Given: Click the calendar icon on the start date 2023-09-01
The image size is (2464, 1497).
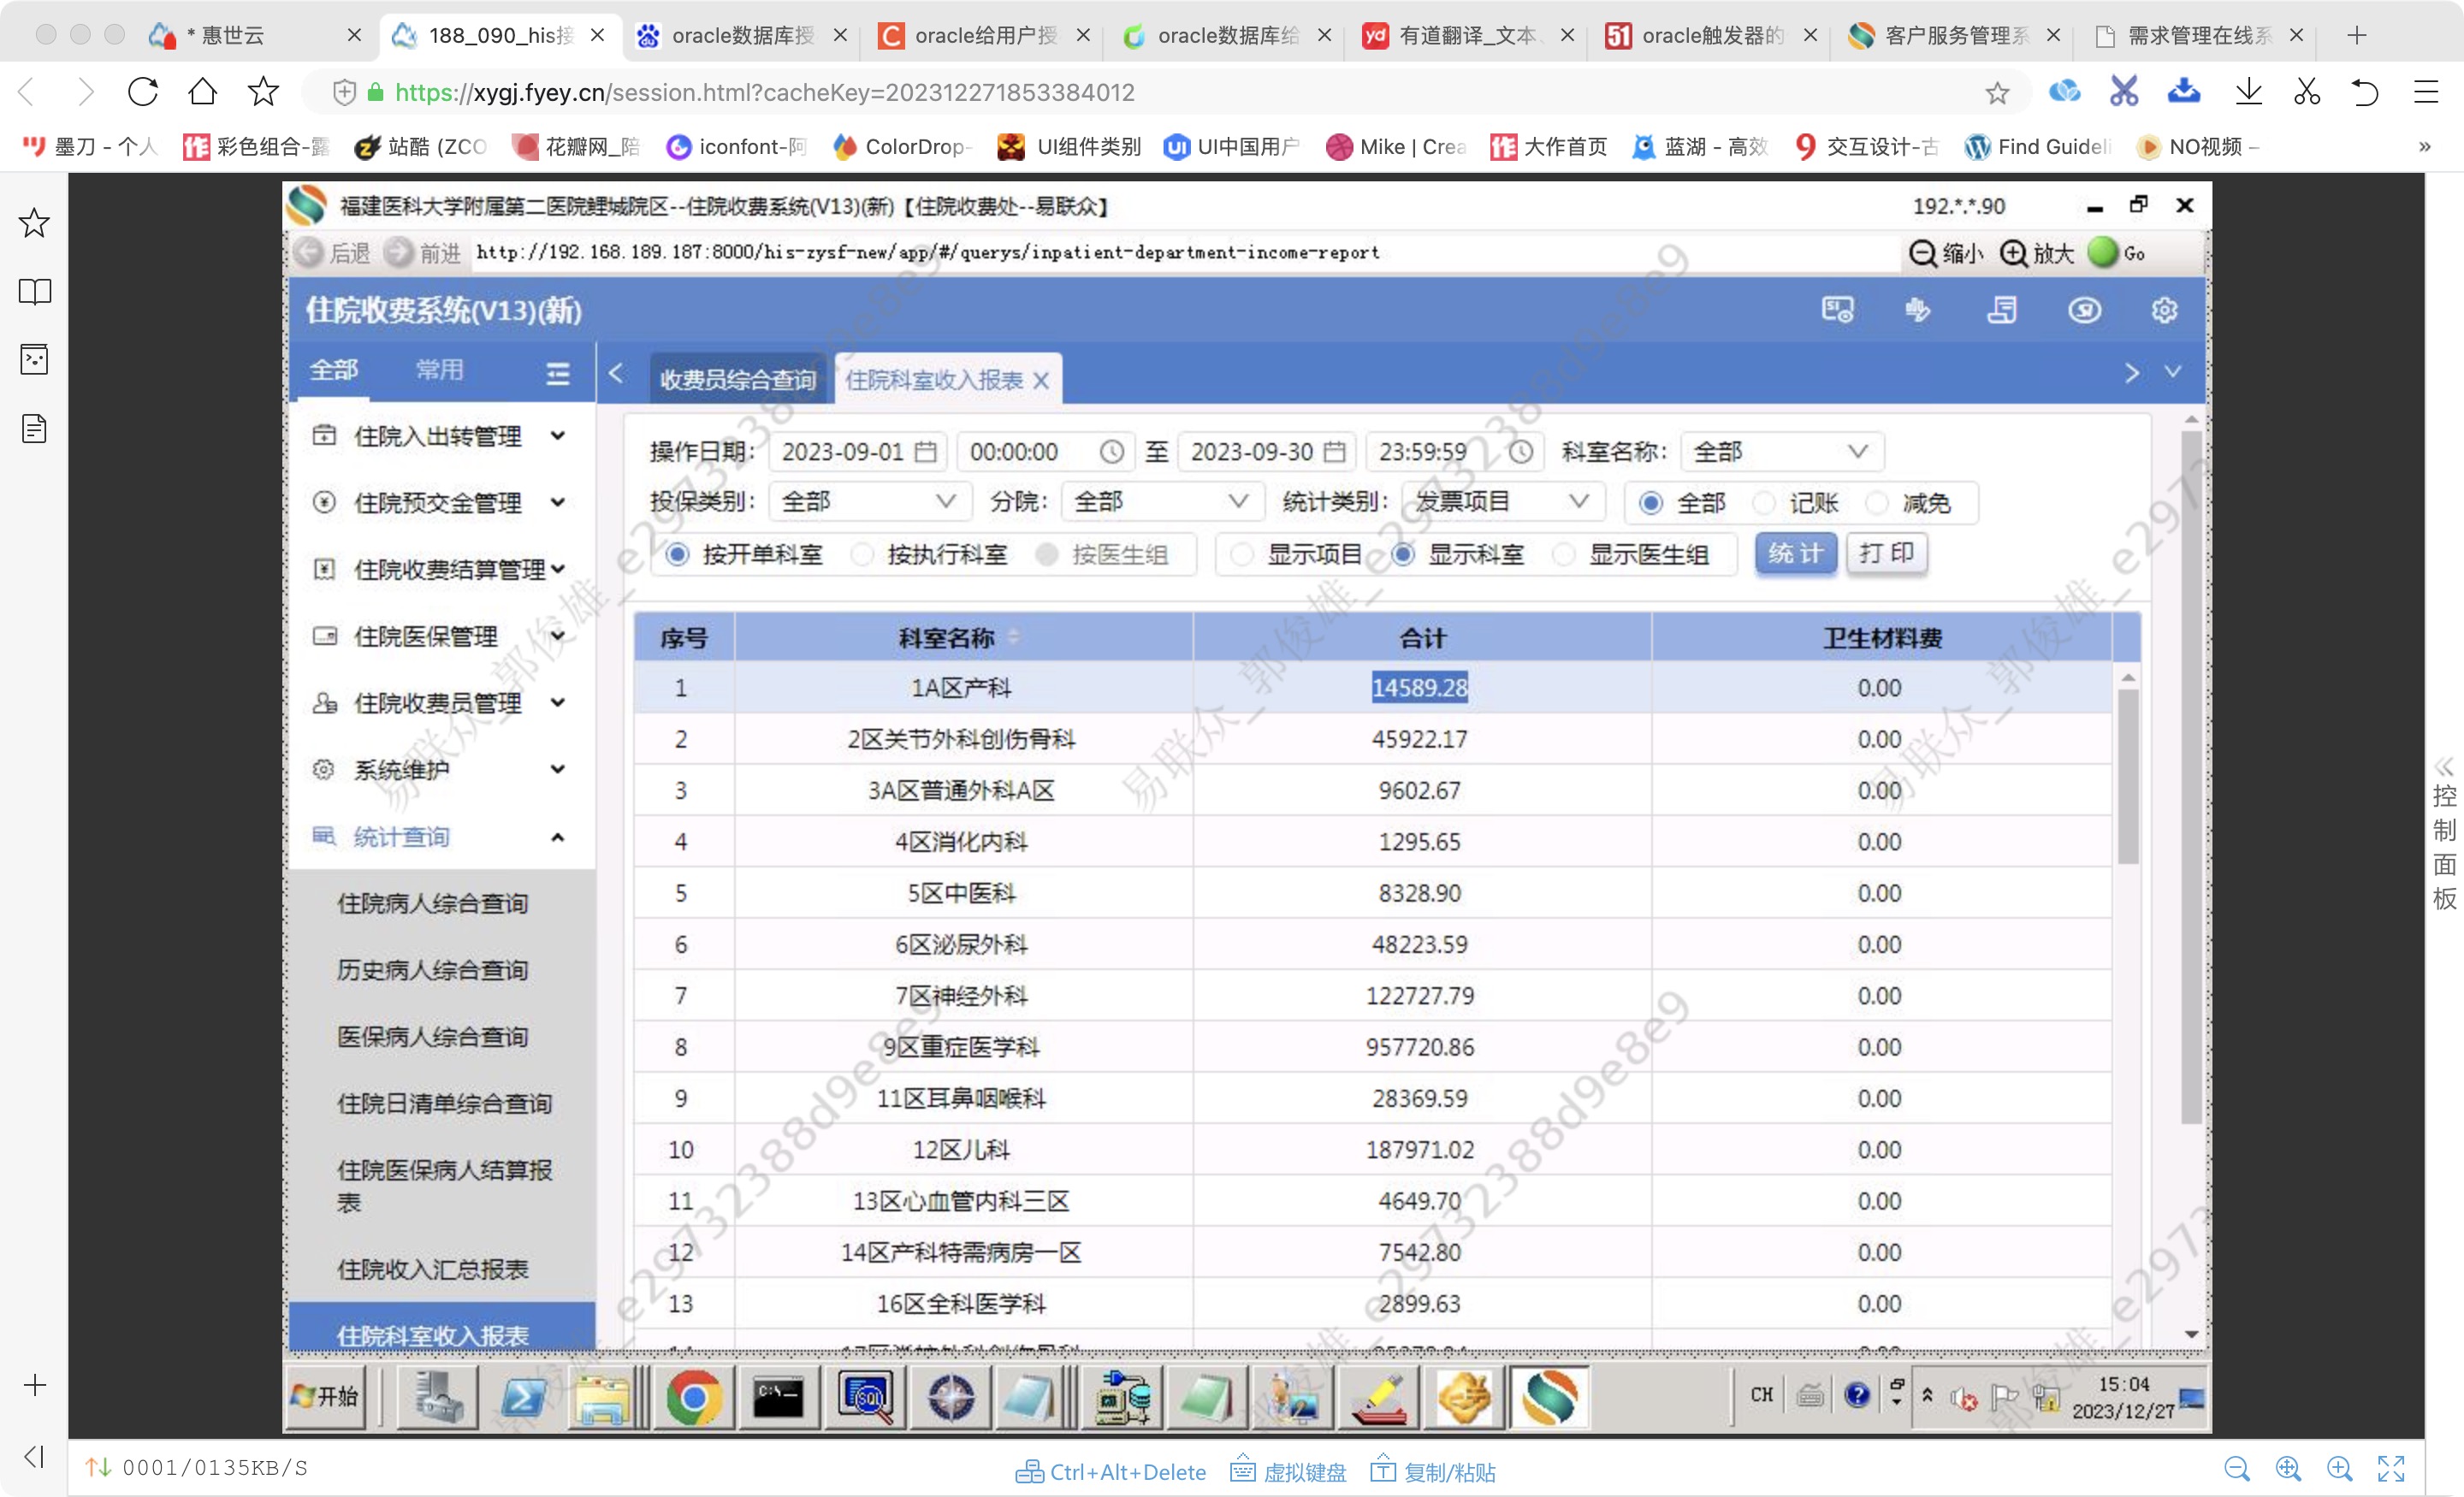Looking at the screenshot, I should pyautogui.click(x=926, y=452).
